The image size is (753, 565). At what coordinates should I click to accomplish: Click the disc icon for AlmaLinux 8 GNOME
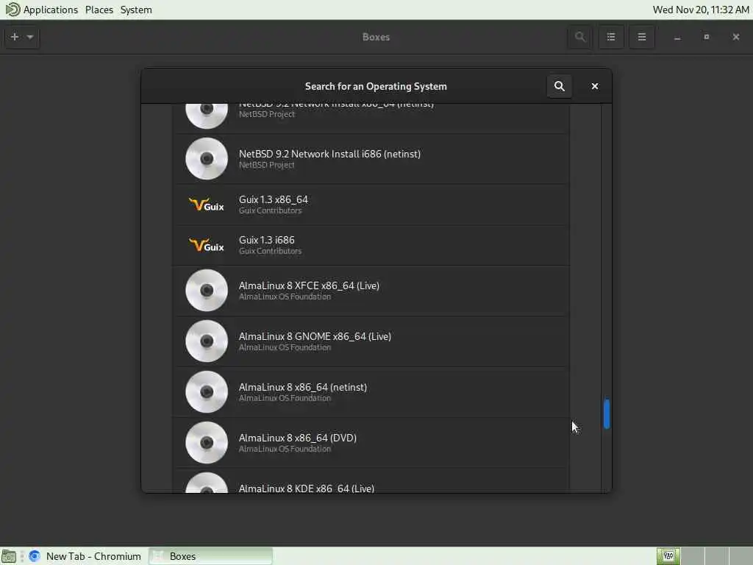207,341
